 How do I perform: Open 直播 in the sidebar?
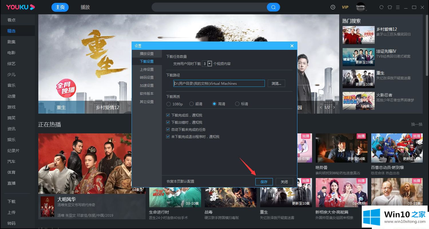click(x=11, y=183)
